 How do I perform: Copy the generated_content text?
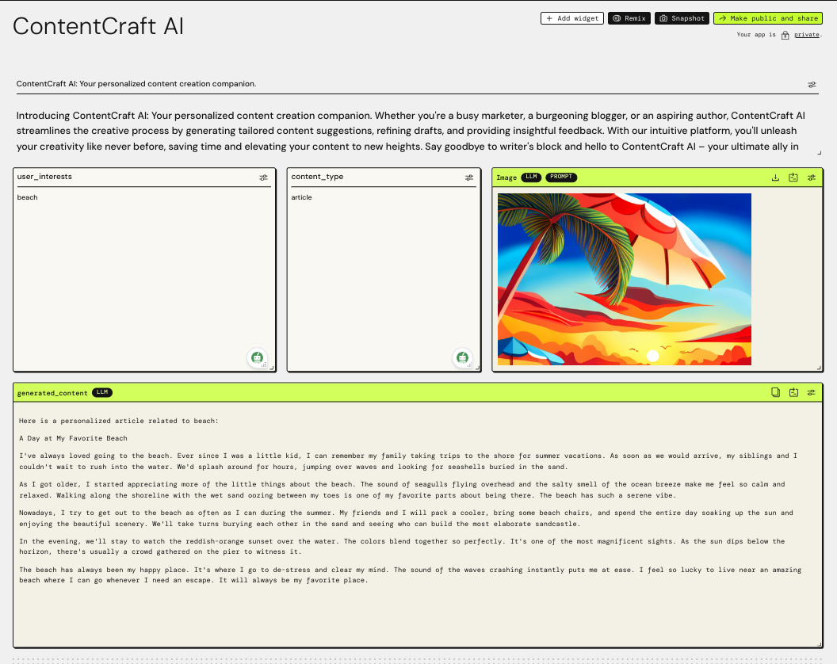776,392
